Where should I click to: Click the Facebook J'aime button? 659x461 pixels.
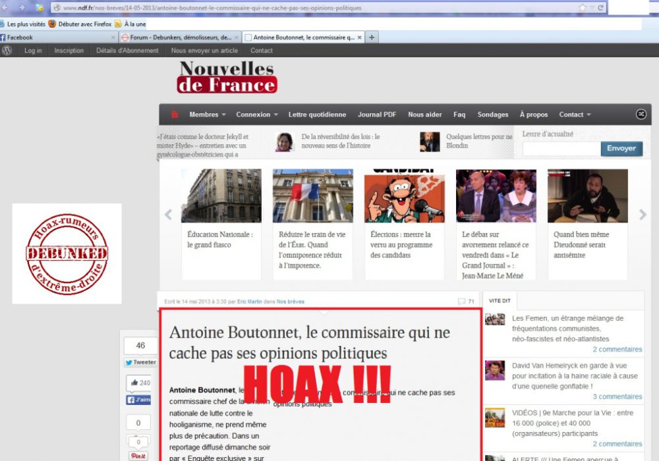coord(138,400)
